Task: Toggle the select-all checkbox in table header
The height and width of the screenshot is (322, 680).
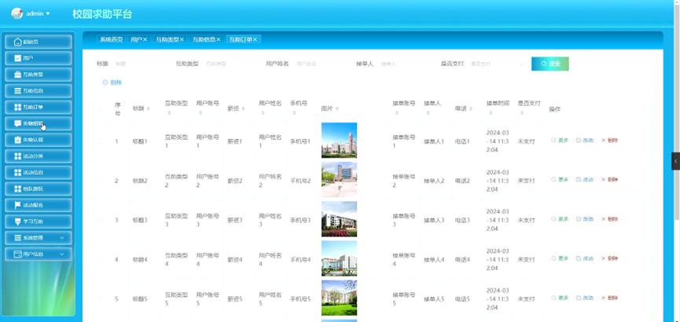Action: pyautogui.click(x=100, y=109)
